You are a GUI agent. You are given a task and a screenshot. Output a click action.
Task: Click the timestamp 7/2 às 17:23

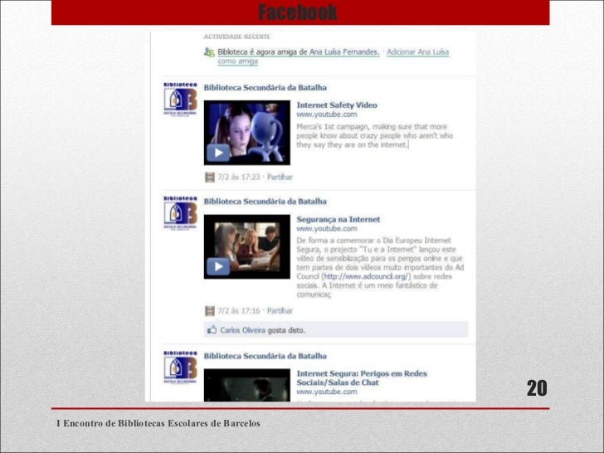click(x=239, y=178)
